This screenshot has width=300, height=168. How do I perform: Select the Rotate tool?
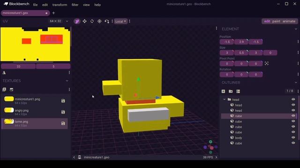[92, 21]
